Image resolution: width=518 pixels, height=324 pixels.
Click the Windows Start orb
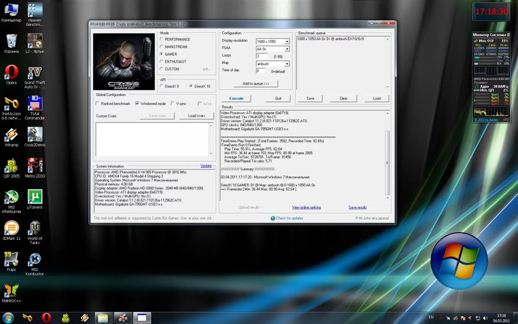pyautogui.click(x=8, y=318)
